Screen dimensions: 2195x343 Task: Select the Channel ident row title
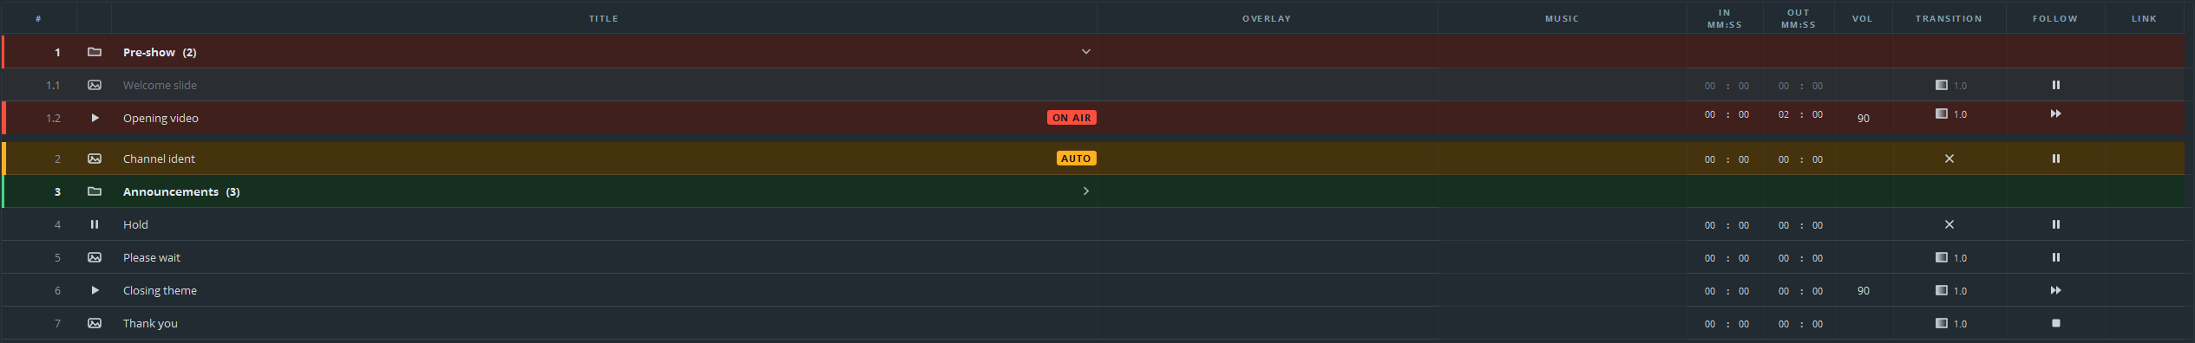[x=159, y=159]
